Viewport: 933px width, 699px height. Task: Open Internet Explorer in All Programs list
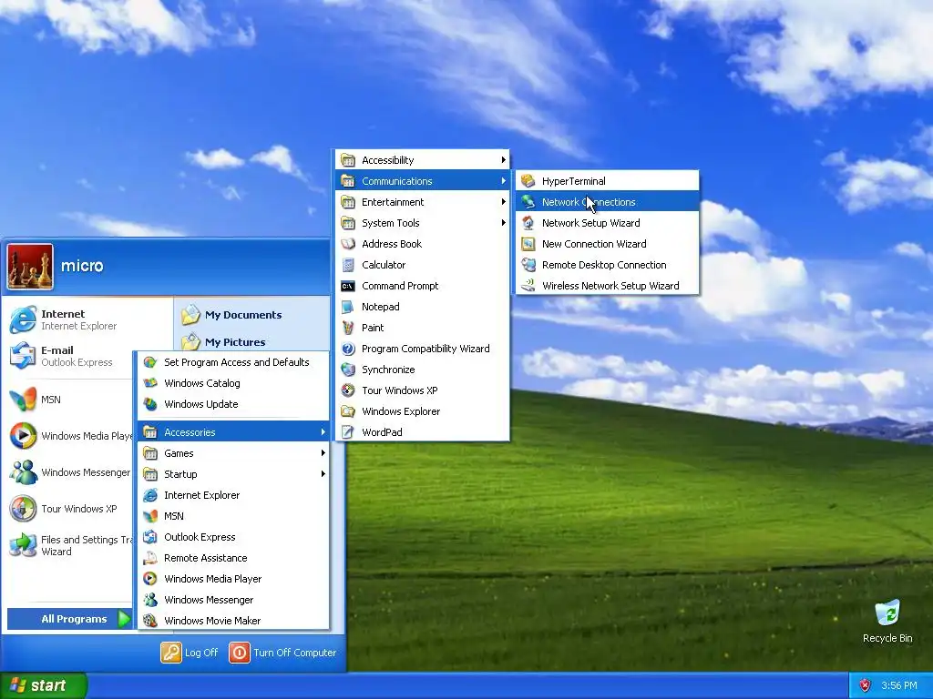[233, 495]
